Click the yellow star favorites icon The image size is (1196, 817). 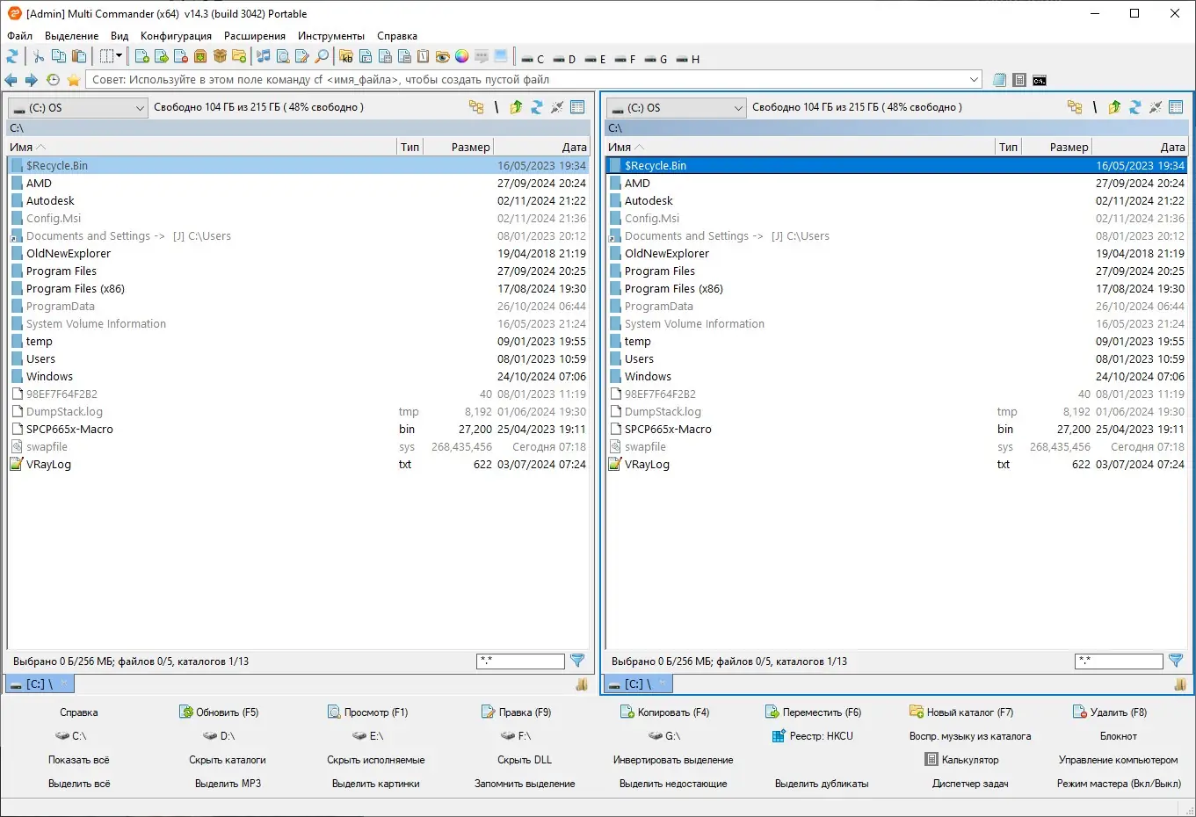click(74, 80)
